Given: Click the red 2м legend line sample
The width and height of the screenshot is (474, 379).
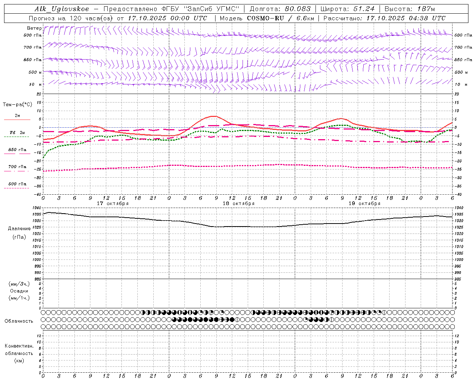Looking at the screenshot, I should [17, 120].
